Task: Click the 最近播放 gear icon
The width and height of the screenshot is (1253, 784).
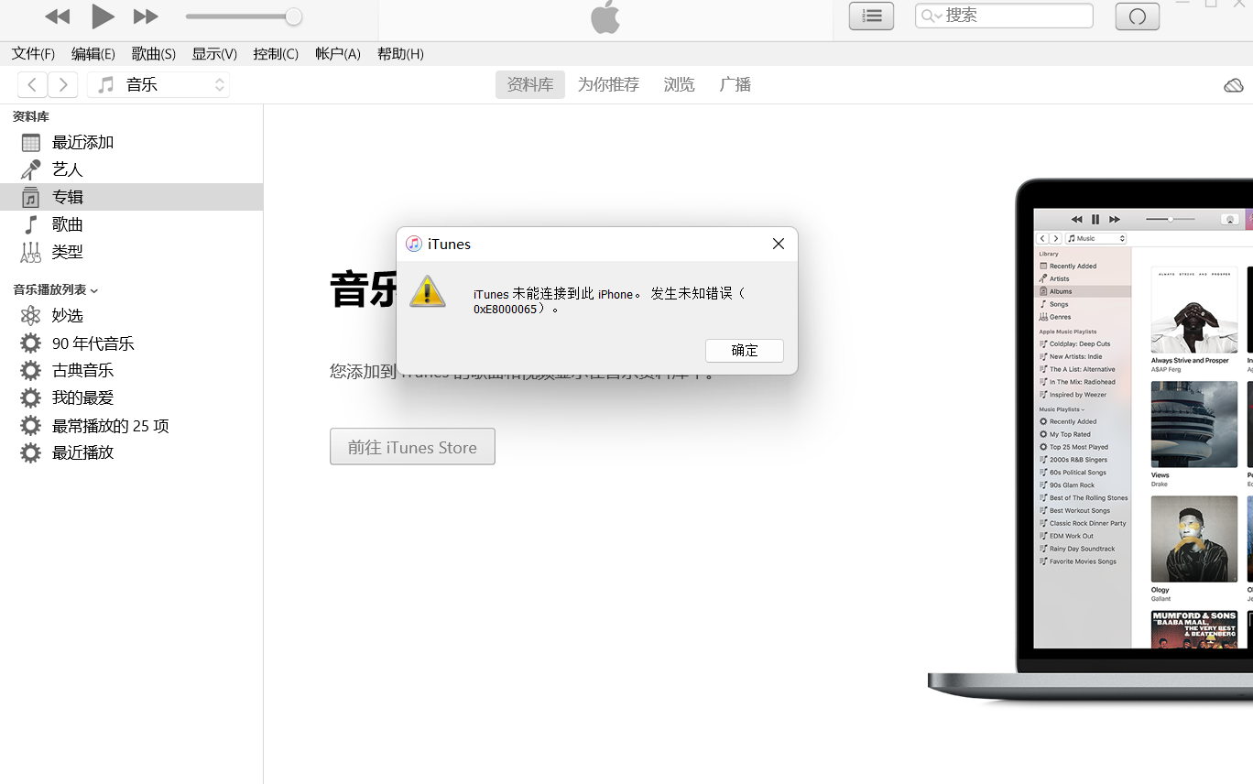Action: [31, 452]
